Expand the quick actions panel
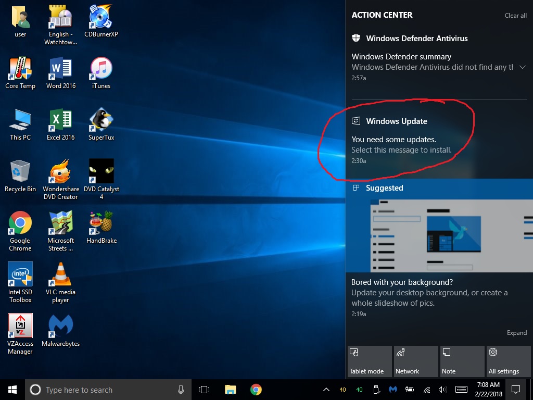The height and width of the screenshot is (400, 533). 517,333
